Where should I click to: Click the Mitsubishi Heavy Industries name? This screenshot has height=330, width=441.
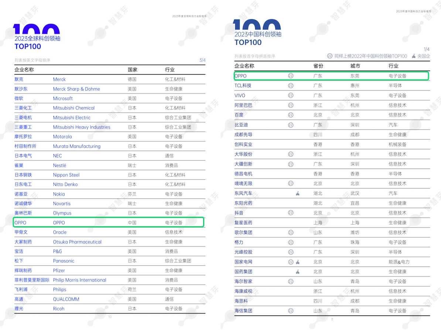point(82,127)
